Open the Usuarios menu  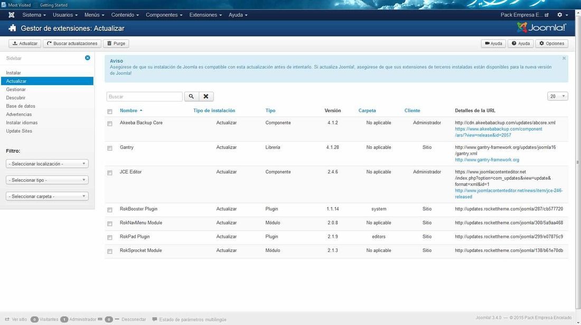65,15
